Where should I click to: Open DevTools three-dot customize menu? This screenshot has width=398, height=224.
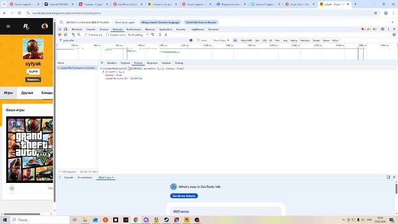pyautogui.click(x=388, y=29)
